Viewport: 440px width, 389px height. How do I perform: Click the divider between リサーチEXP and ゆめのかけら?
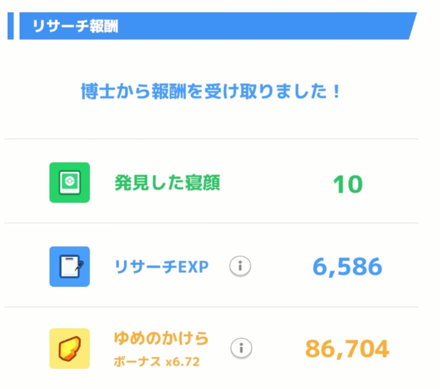pos(212,307)
